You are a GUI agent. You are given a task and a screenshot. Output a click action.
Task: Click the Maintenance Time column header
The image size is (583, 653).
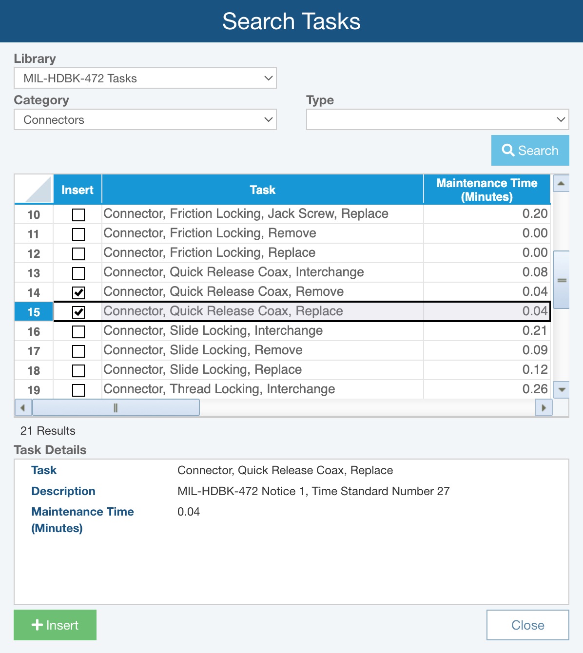point(486,190)
